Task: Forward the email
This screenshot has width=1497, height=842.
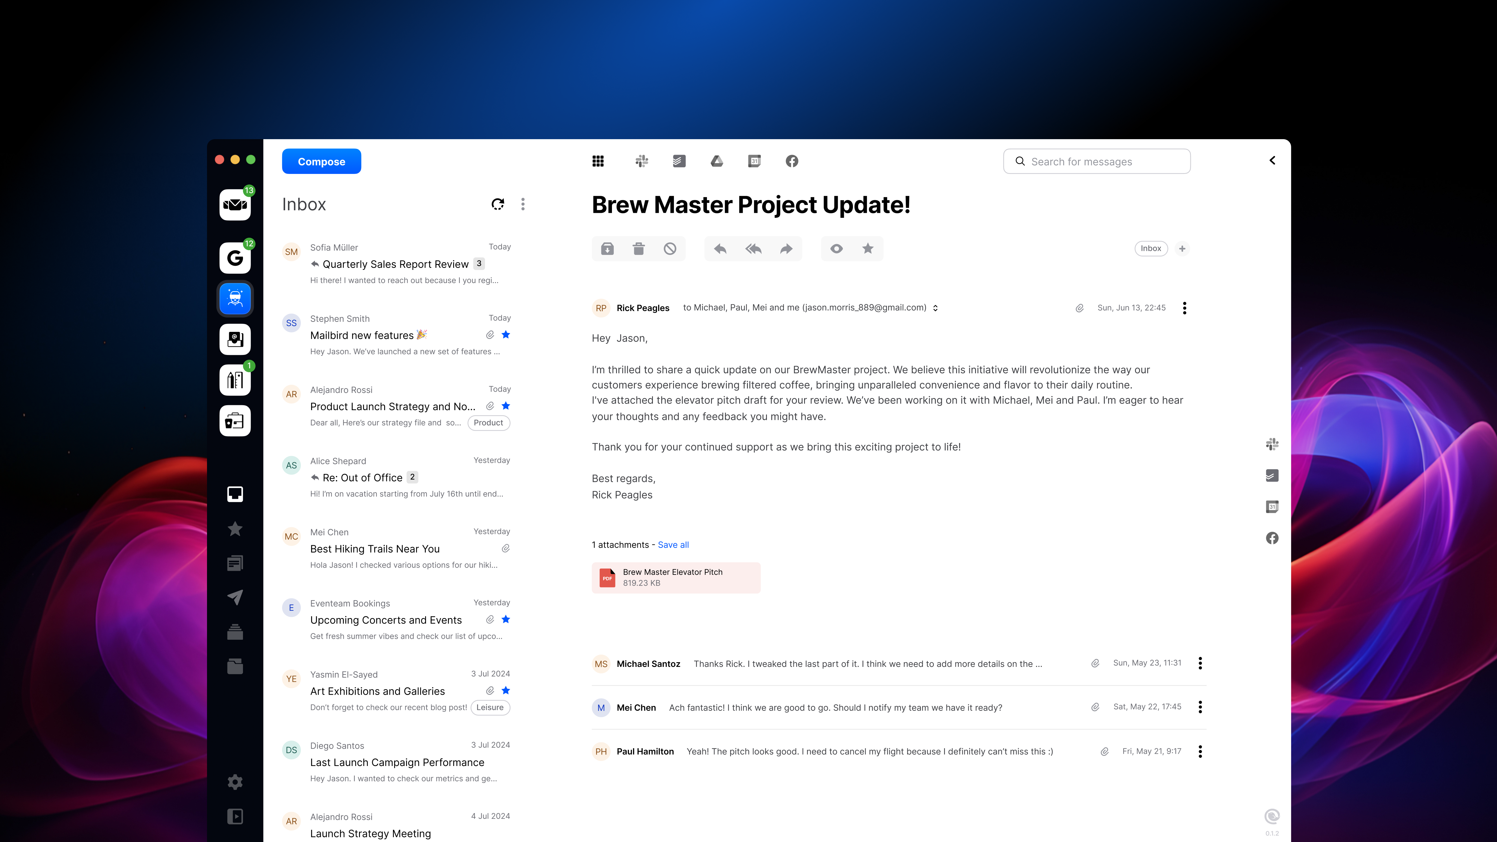Action: 786,249
